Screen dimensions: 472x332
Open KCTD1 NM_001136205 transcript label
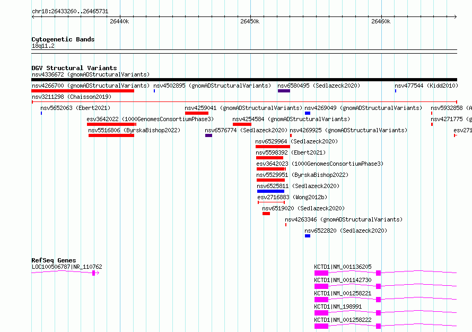pos(343,267)
